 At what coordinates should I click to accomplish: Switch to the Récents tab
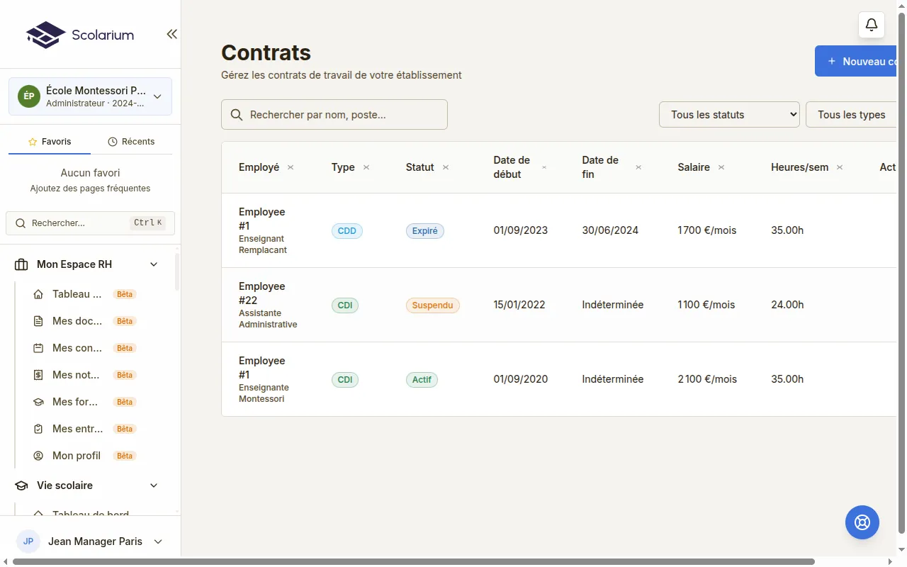[x=131, y=142]
